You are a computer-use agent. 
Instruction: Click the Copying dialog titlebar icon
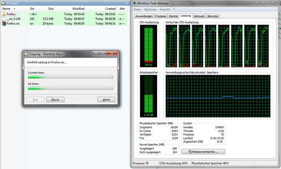coord(26,54)
